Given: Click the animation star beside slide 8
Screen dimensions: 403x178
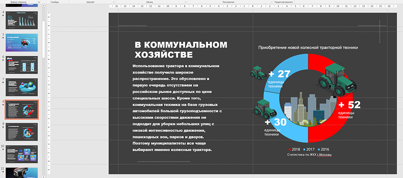Looking at the screenshot, I should [x=3, y=105].
